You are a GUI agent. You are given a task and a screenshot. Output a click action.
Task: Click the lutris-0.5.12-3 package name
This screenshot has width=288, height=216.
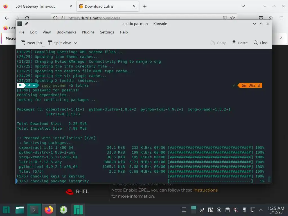pos(63,114)
